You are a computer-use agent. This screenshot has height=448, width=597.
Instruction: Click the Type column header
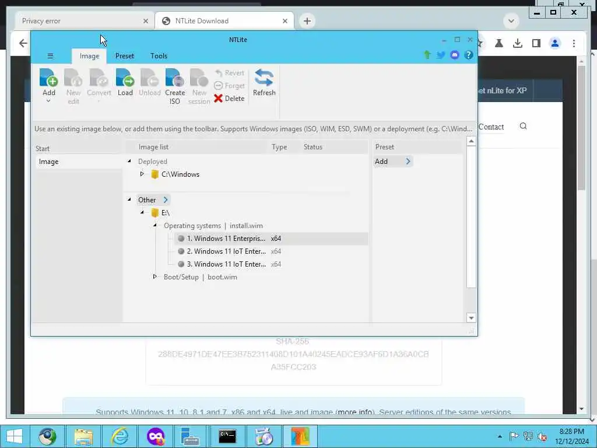point(279,147)
